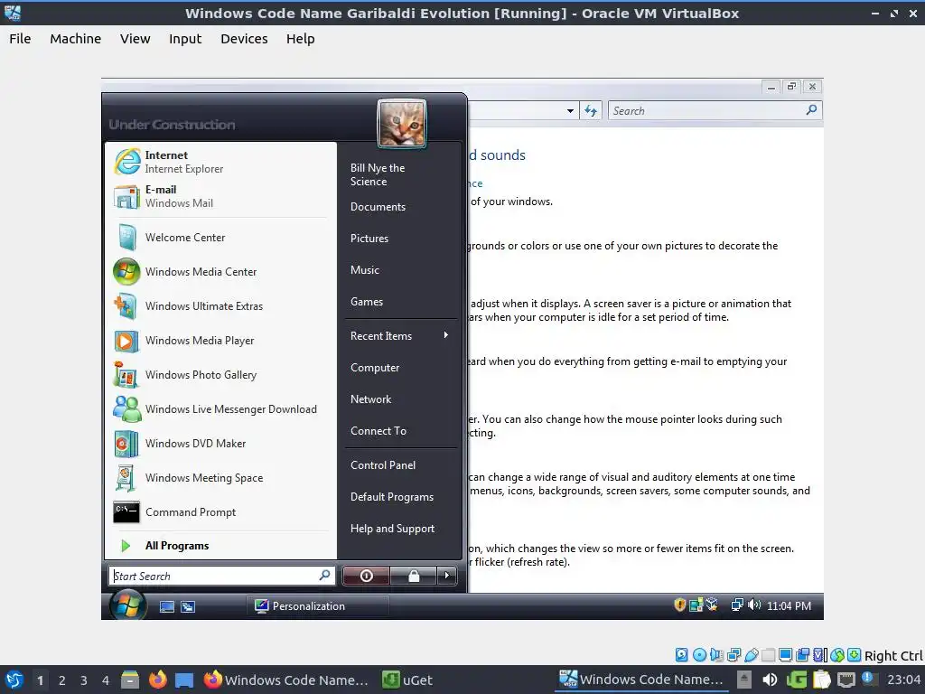This screenshot has width=925, height=694.
Task: Open Default Programs from Start menu
Action: (x=400, y=497)
